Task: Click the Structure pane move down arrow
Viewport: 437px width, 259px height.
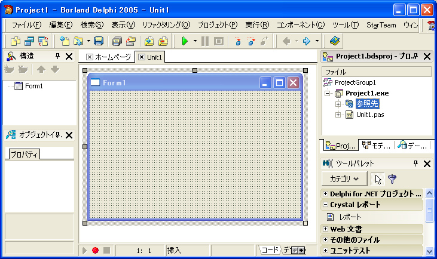Action: [x=55, y=69]
